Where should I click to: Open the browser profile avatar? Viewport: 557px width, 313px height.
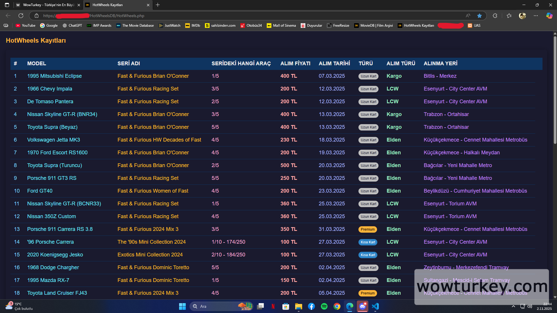pos(522,16)
